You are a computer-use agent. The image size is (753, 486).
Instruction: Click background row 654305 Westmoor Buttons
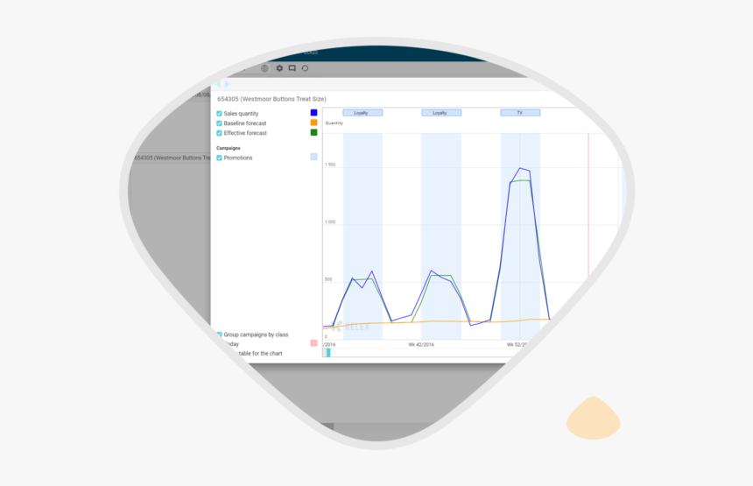pos(172,158)
